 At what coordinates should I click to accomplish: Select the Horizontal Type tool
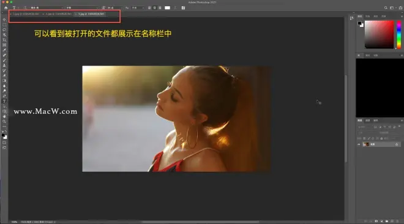click(4, 101)
